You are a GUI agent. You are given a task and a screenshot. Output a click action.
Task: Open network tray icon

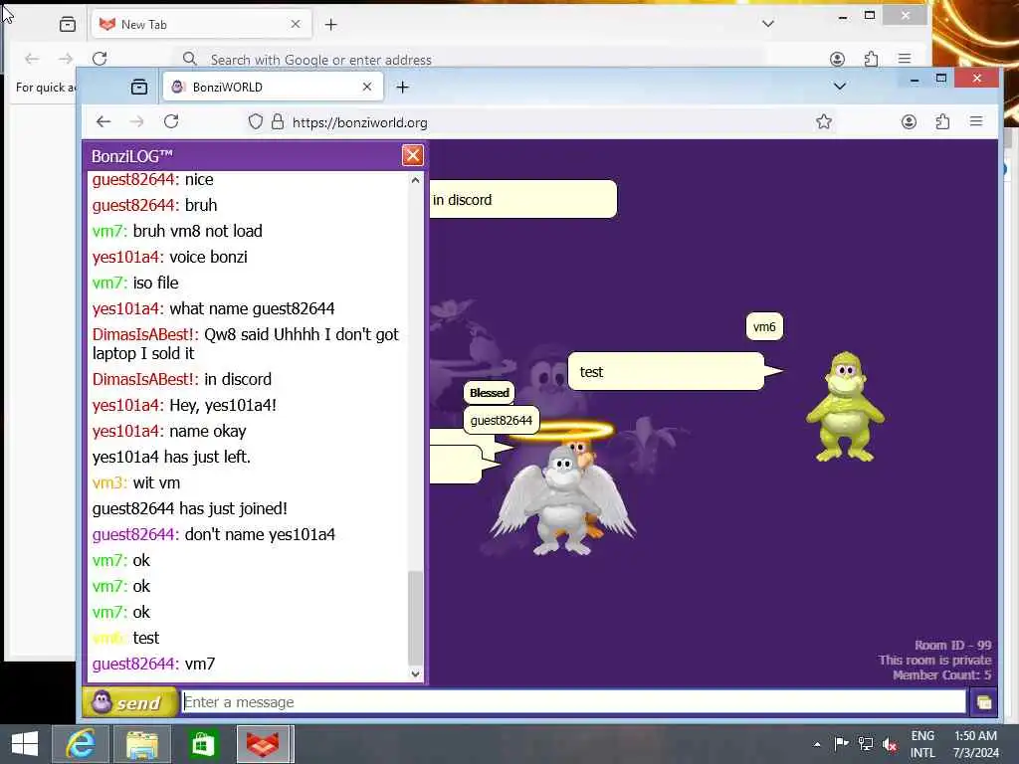pyautogui.click(x=865, y=744)
